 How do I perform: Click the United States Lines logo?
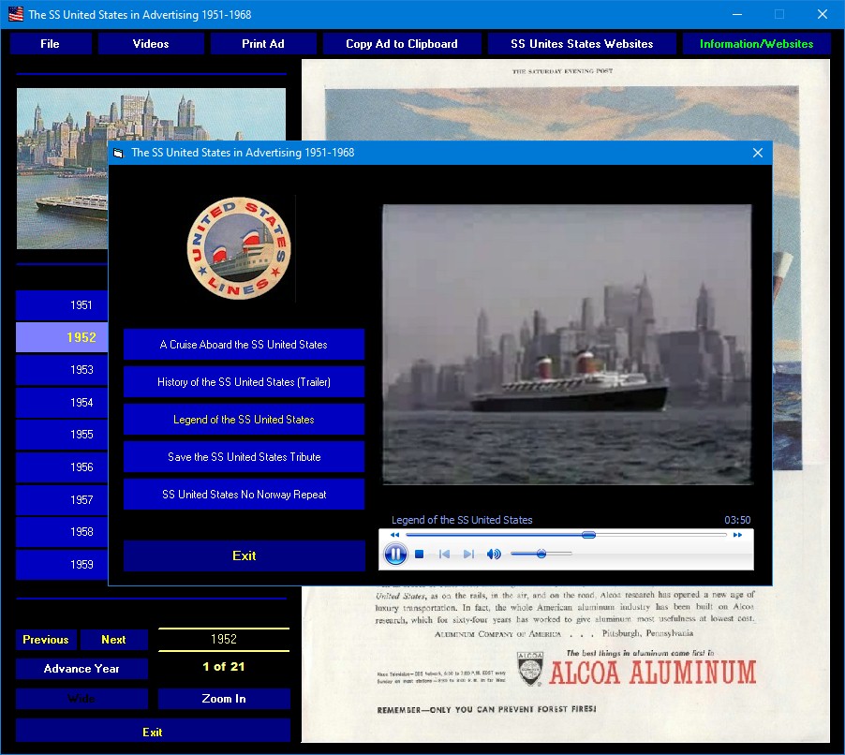click(x=239, y=248)
